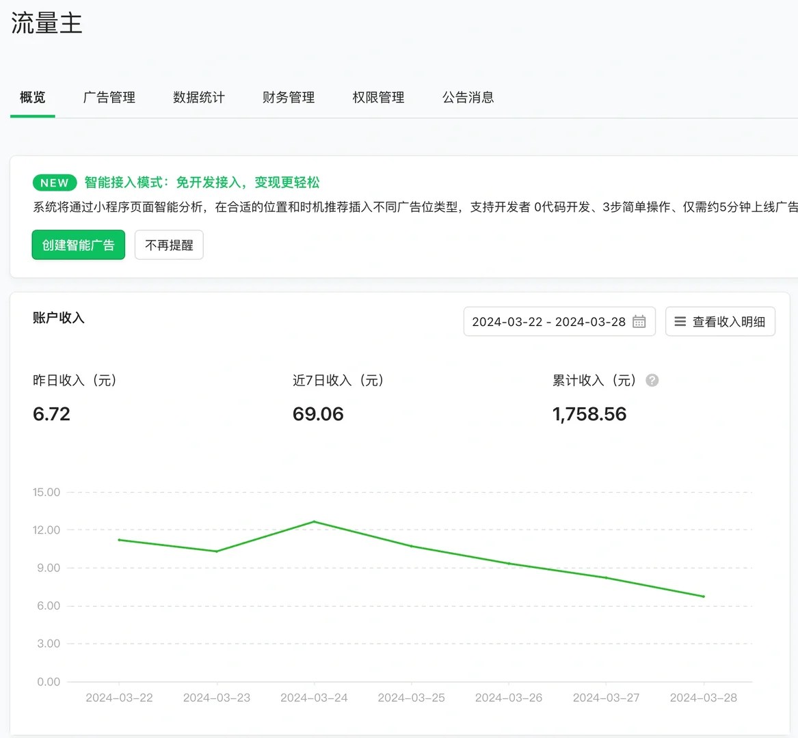Click the help question mark beside 累计收入
This screenshot has height=738, width=798.
coord(651,381)
